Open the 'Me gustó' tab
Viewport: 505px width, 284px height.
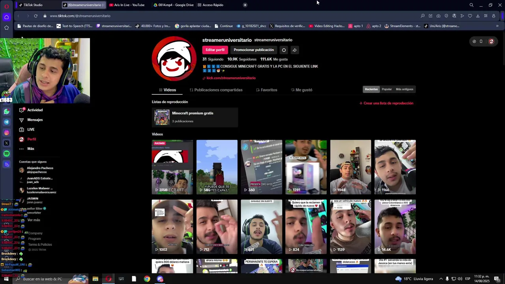(301, 90)
